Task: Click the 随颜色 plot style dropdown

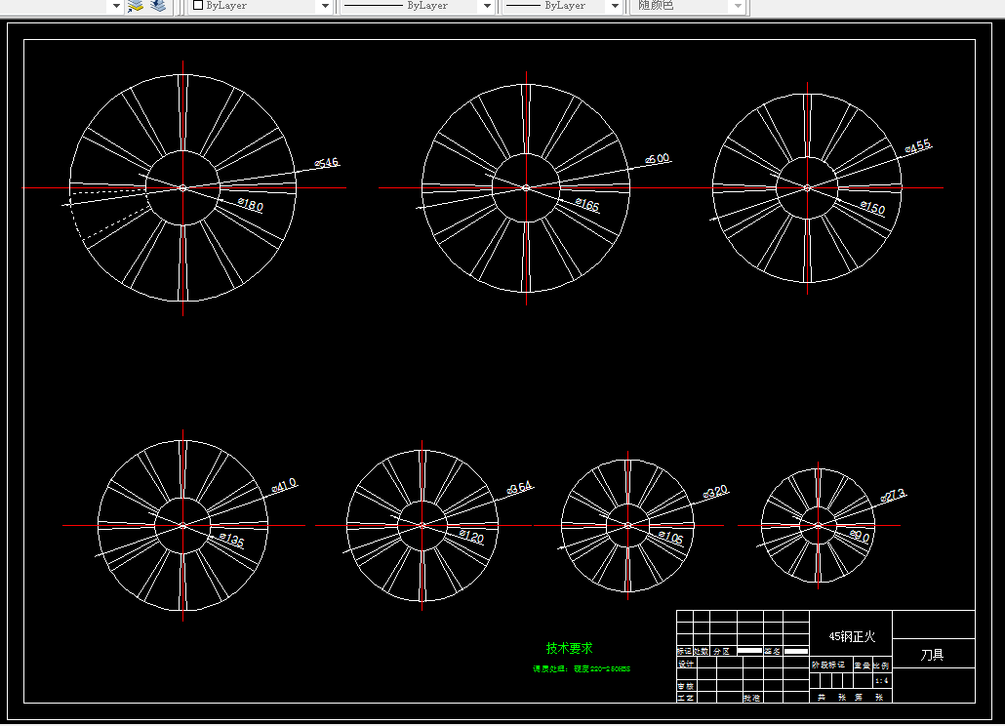Action: click(x=690, y=6)
